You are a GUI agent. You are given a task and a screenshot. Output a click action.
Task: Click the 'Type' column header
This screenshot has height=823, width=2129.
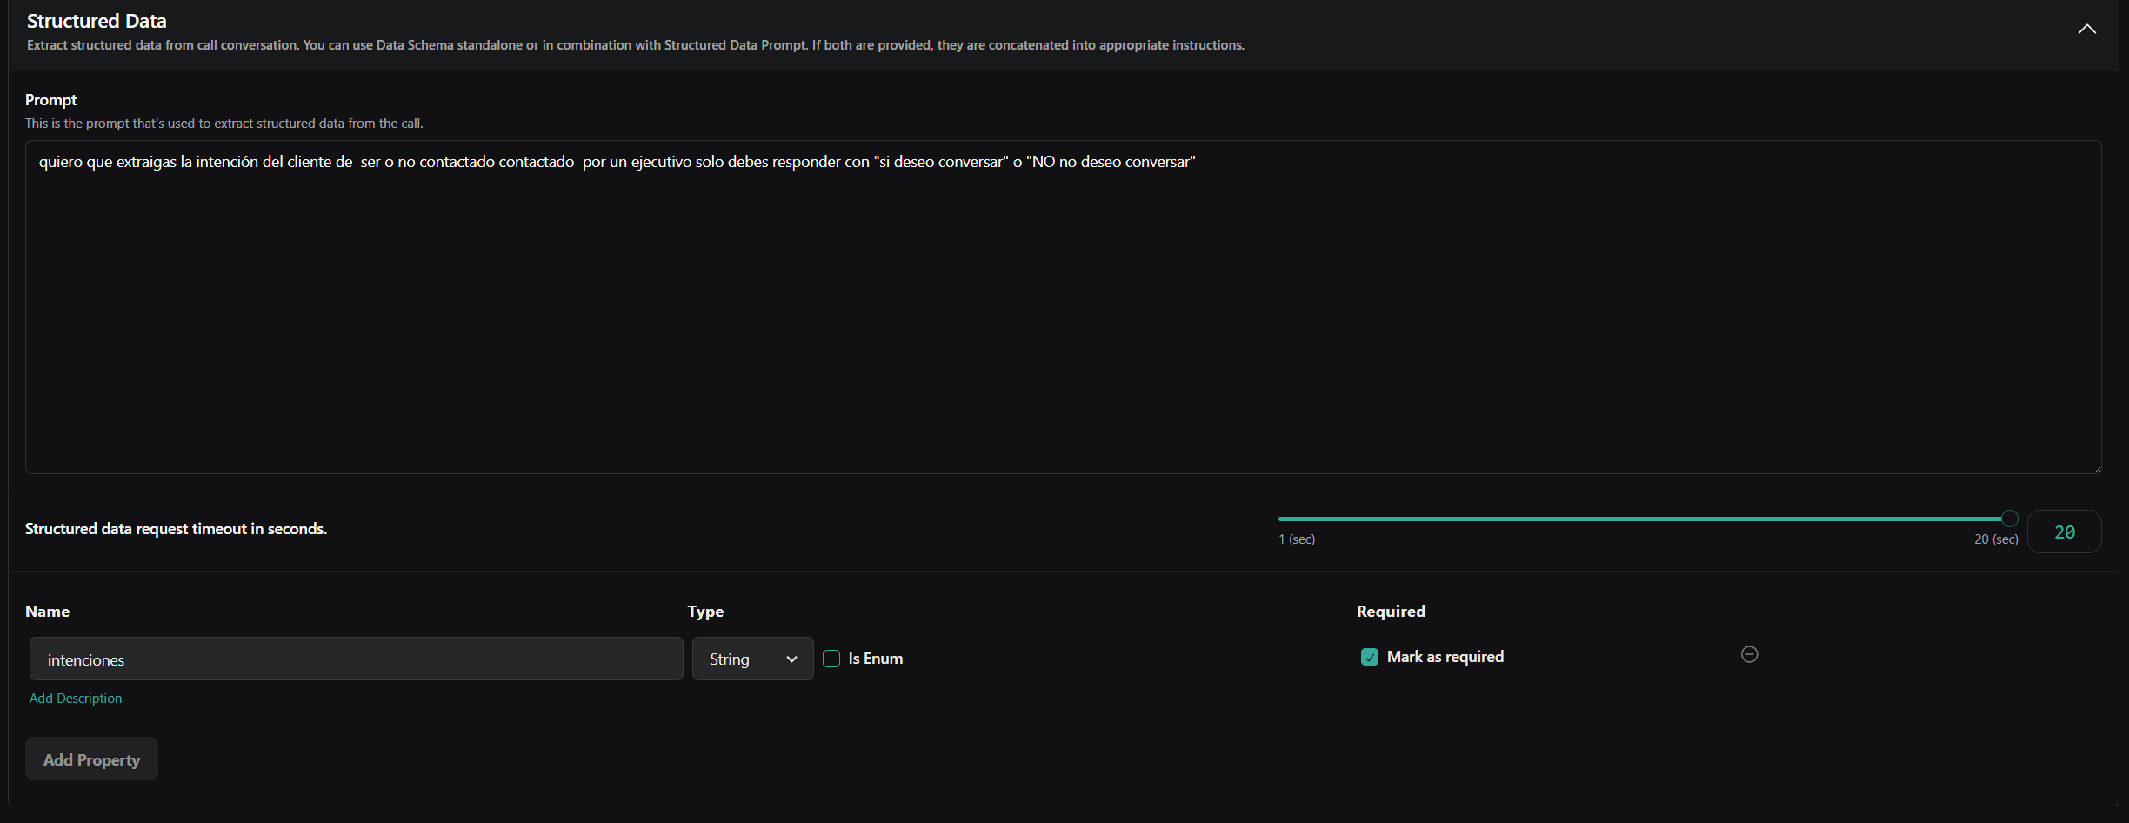tap(705, 612)
